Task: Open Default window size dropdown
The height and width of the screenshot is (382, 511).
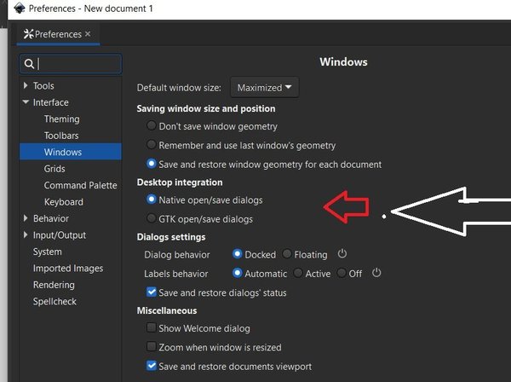Action: click(x=264, y=87)
